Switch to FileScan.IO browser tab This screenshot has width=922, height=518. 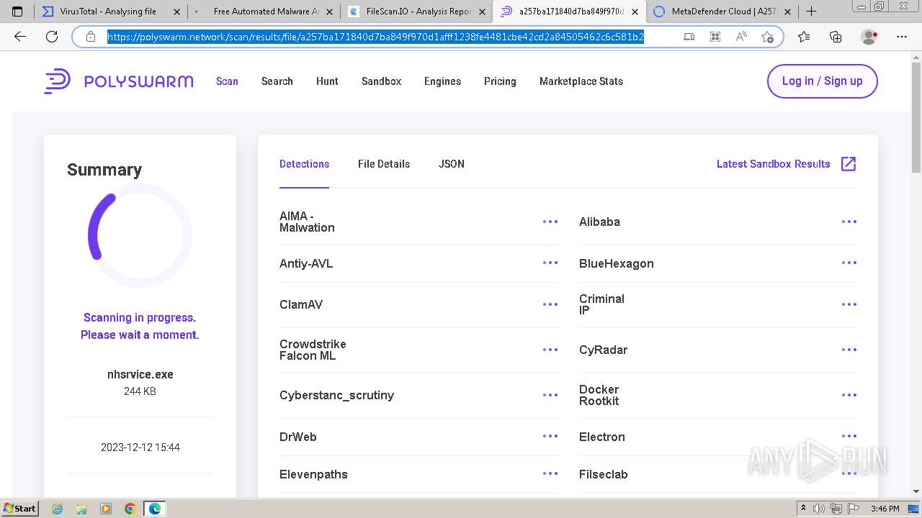[416, 12]
